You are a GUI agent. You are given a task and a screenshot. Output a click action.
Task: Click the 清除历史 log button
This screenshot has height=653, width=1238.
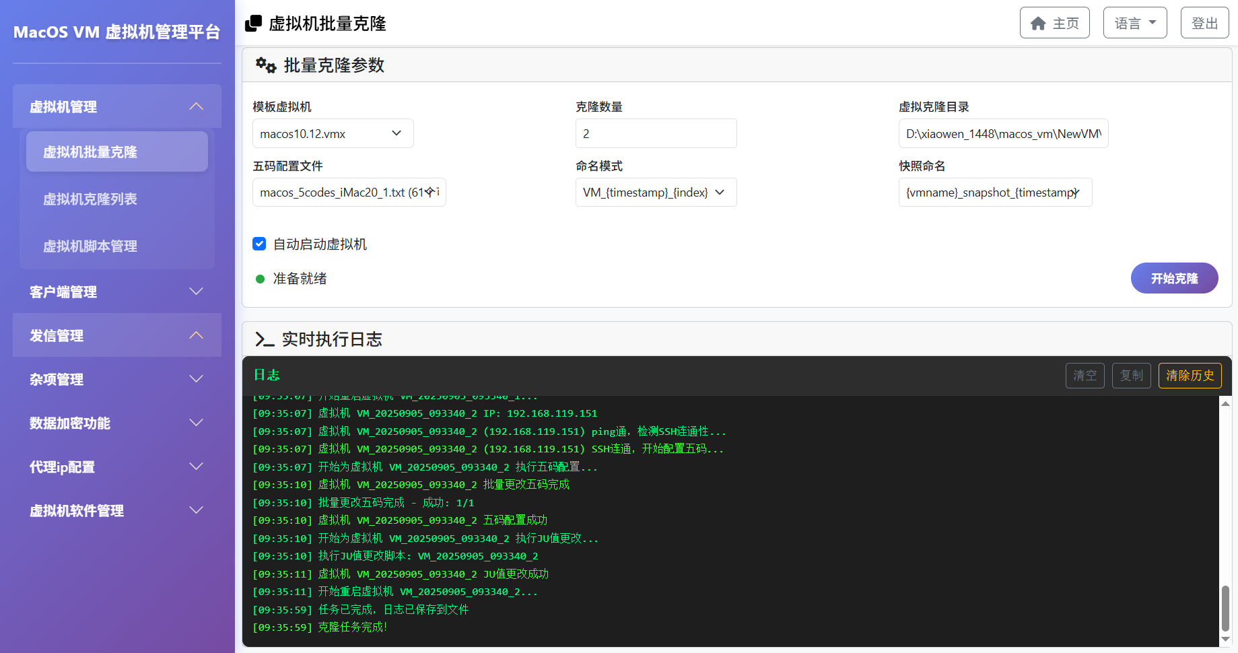[x=1190, y=376]
